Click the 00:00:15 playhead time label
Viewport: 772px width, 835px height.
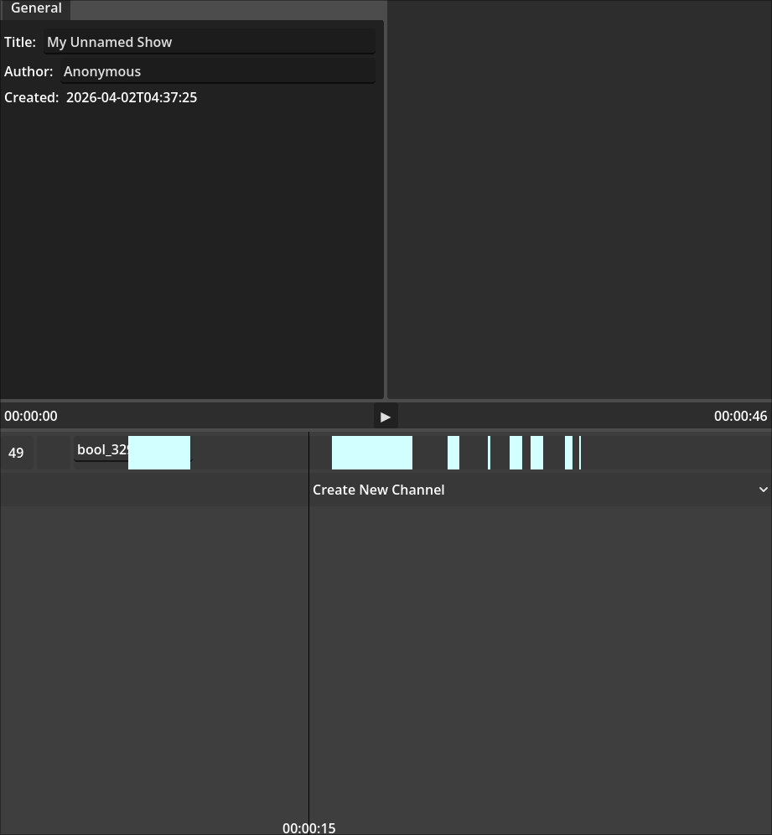pyautogui.click(x=308, y=827)
